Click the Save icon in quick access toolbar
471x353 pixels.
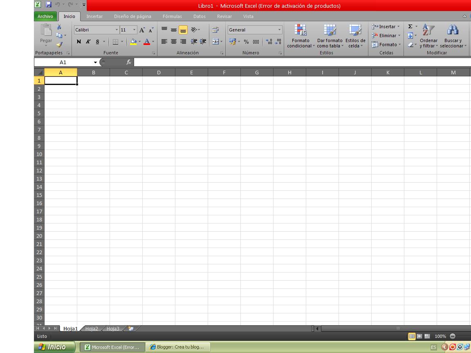(49, 4)
